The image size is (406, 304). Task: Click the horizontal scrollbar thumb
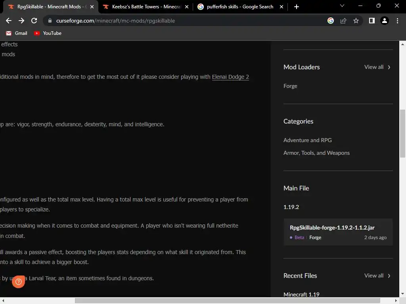[227, 301]
